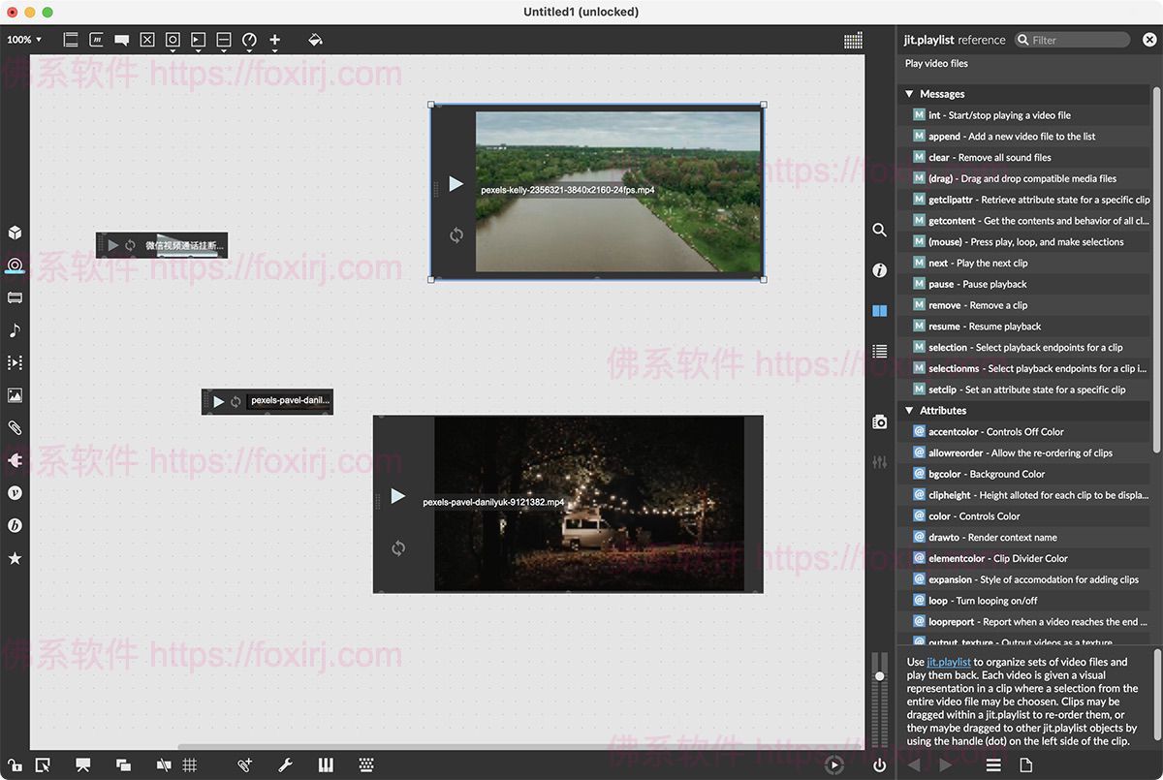This screenshot has width=1163, height=780.
Task: Toggle the audio power button on or off
Action: click(879, 765)
